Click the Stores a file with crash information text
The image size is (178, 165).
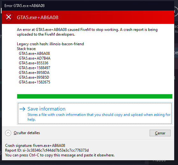pyautogui.click(x=99, y=117)
